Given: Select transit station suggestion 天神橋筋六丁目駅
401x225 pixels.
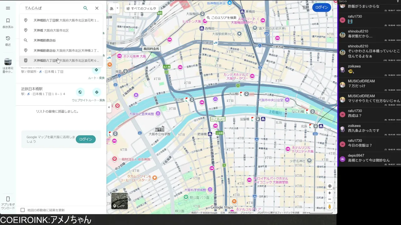Looking at the screenshot, I should [61, 60].
